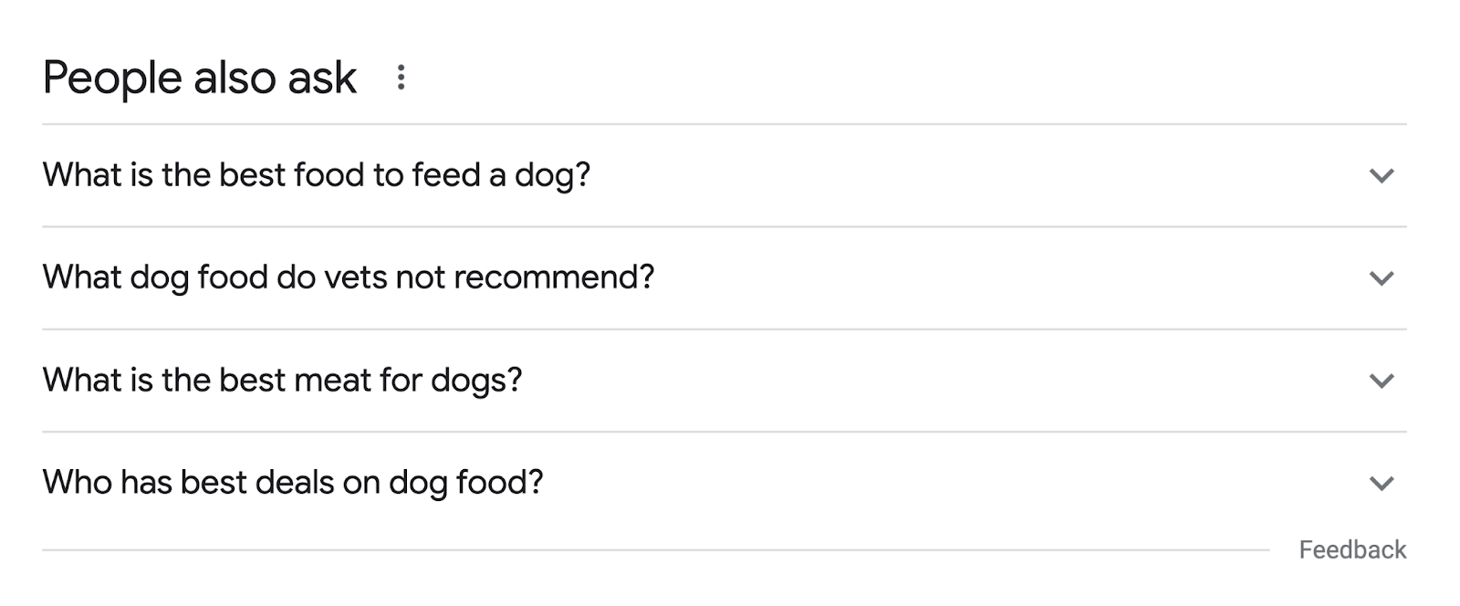Click the vertical ellipsis icon in the header

pyautogui.click(x=401, y=78)
